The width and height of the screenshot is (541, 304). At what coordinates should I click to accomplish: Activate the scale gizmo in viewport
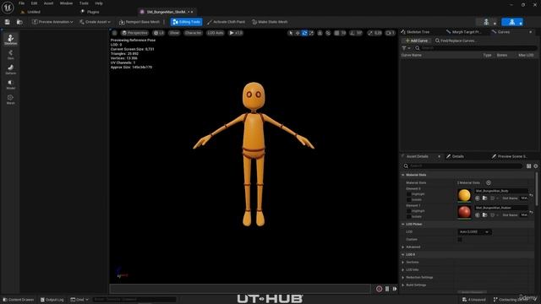pos(311,33)
